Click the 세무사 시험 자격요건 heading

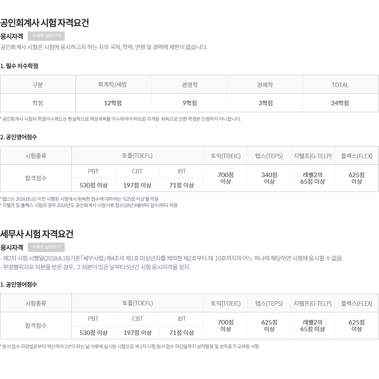coord(37,234)
